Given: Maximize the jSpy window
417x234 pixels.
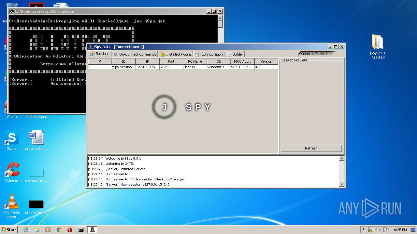Looking at the screenshot, I should [x=336, y=47].
